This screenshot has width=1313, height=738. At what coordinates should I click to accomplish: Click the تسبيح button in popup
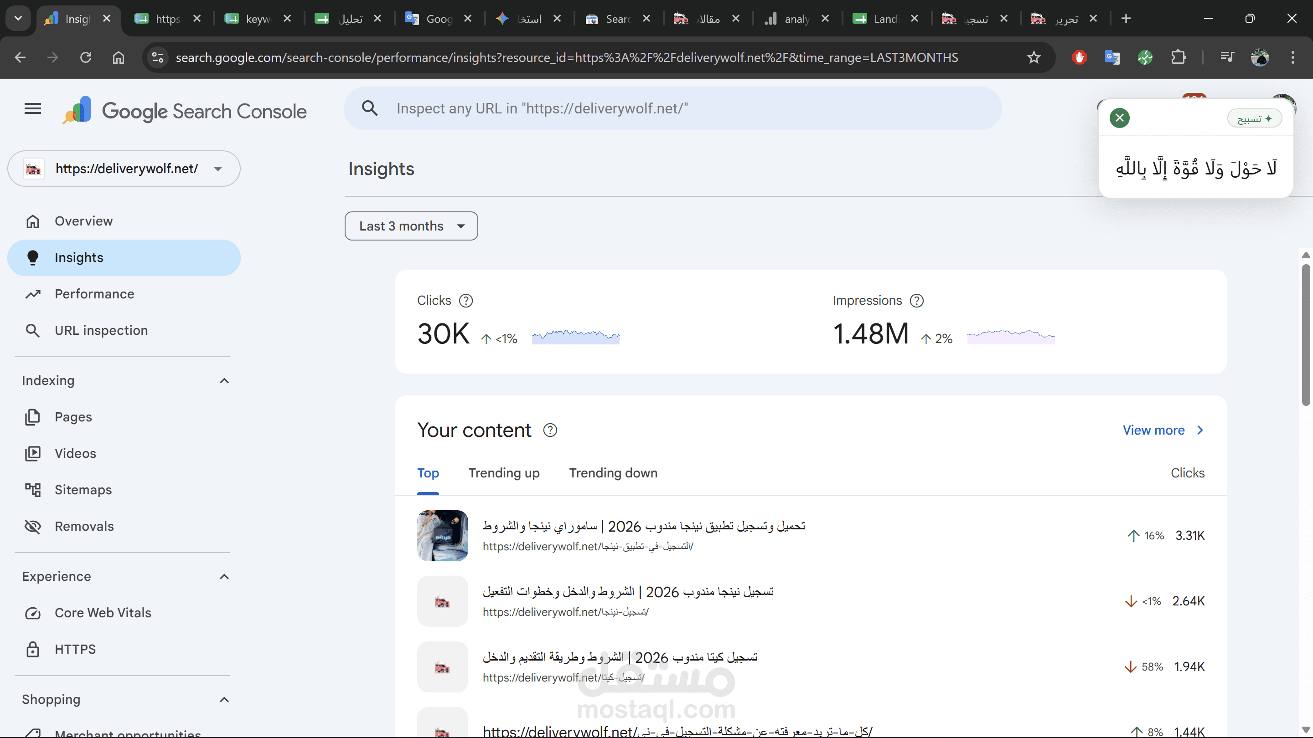click(x=1254, y=118)
